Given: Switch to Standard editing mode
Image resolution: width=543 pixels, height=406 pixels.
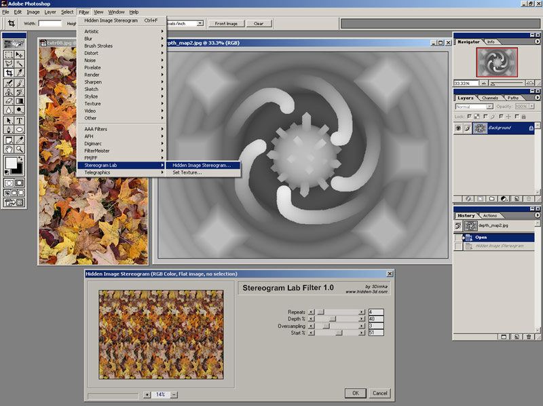Looking at the screenshot, I should point(9,183).
